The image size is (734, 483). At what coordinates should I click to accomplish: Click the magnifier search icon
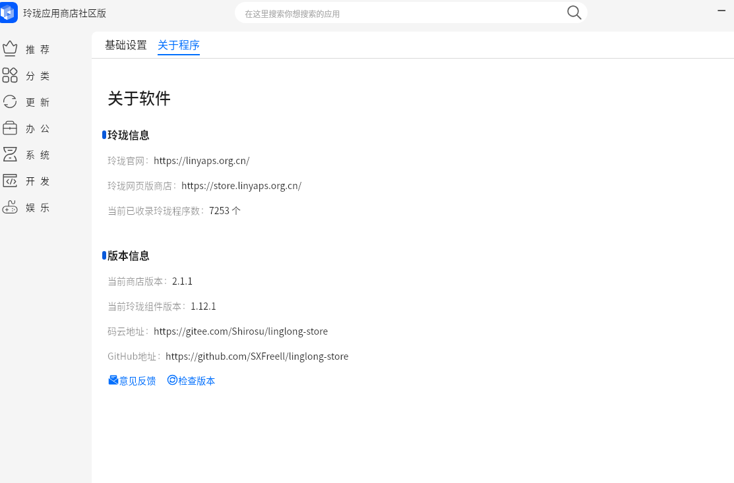[573, 12]
